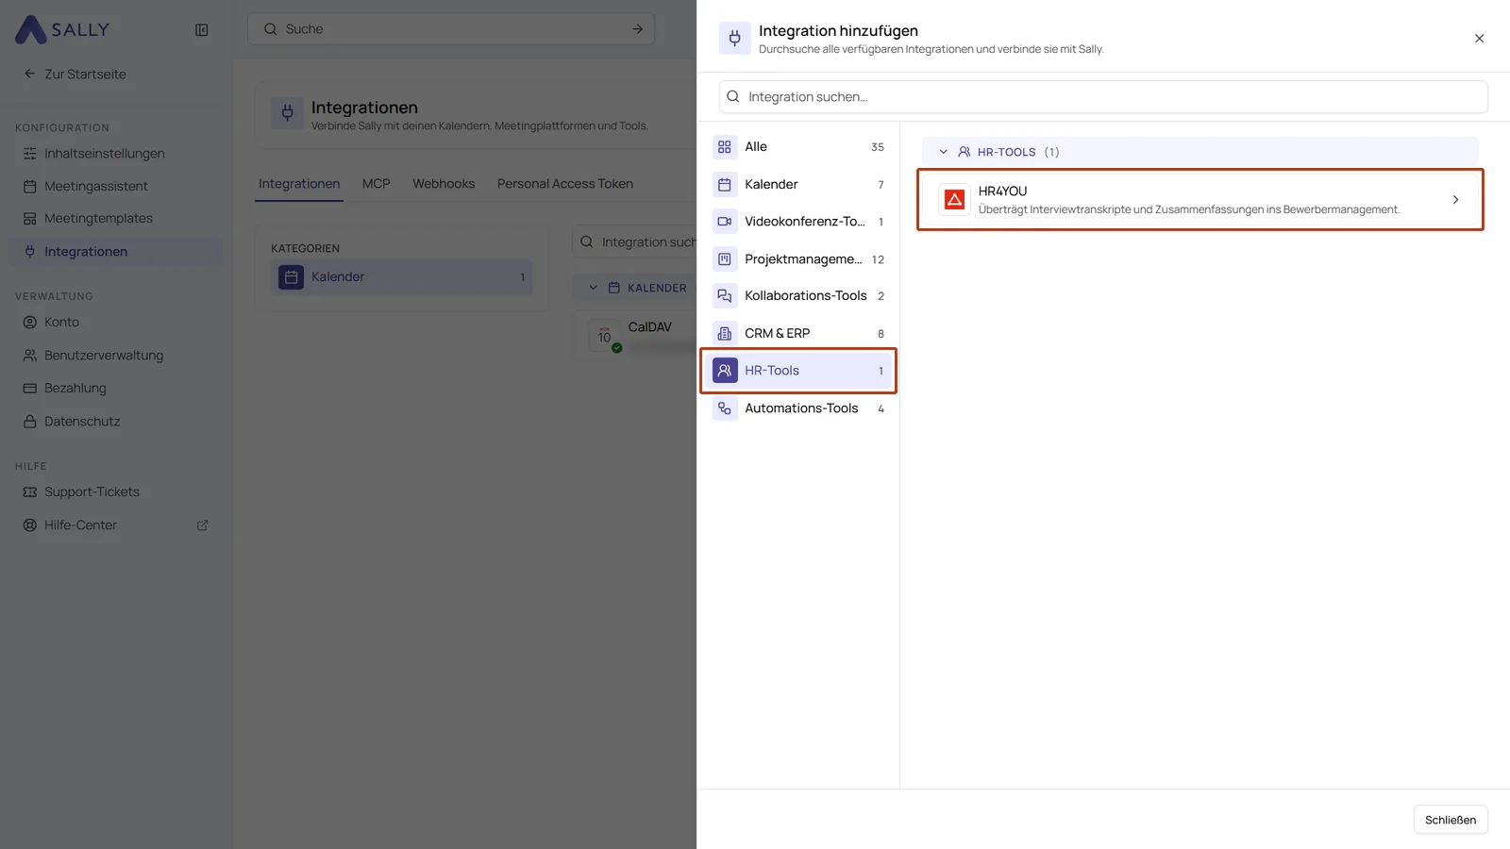Switch to the MCP tab

(x=376, y=184)
